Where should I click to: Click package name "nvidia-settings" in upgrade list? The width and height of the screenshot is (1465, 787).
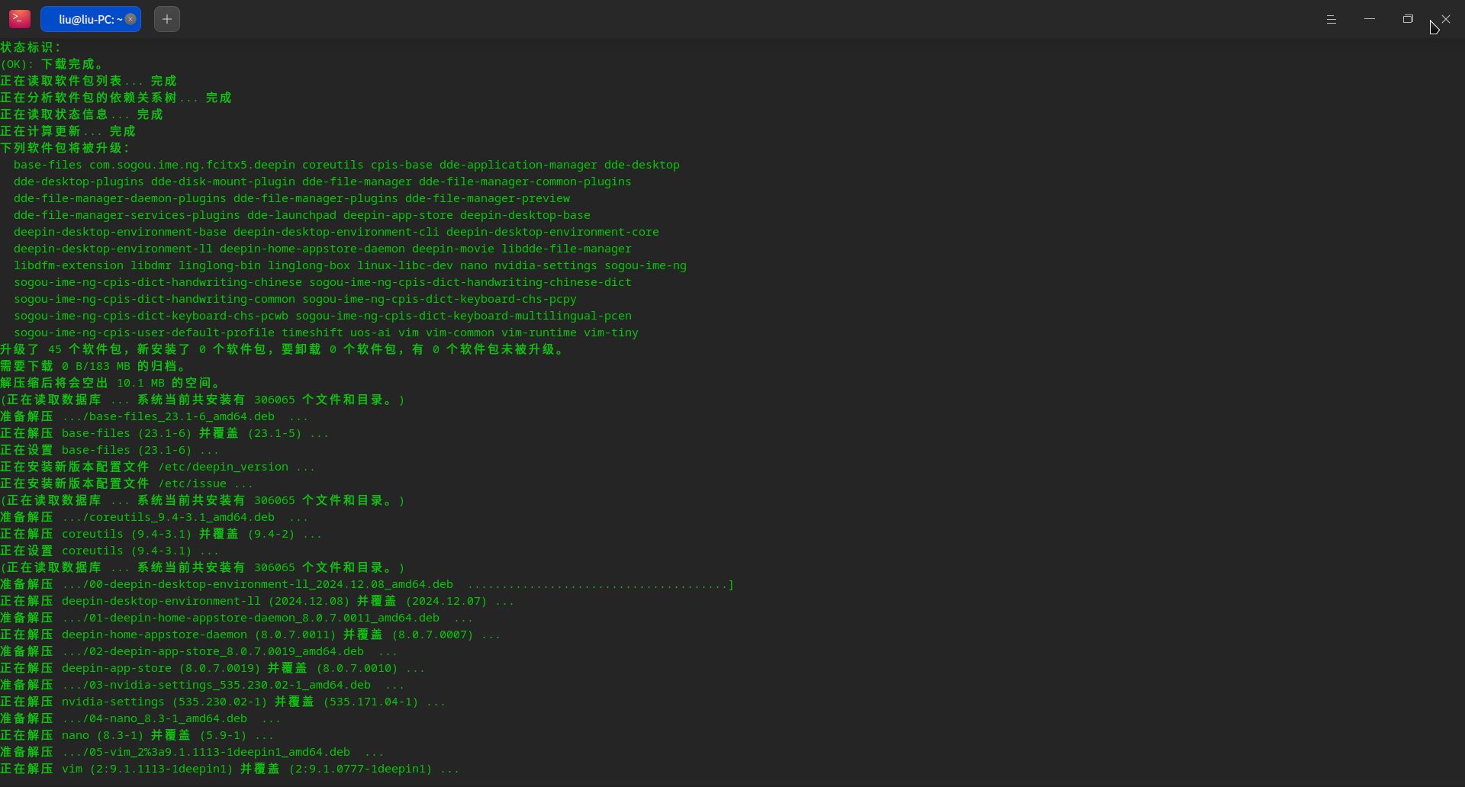tap(546, 265)
